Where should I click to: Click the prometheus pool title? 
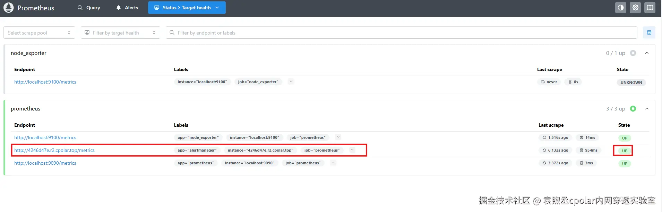(x=25, y=109)
